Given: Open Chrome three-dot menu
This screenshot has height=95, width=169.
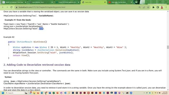Looking at the screenshot, I should click(166, 7).
